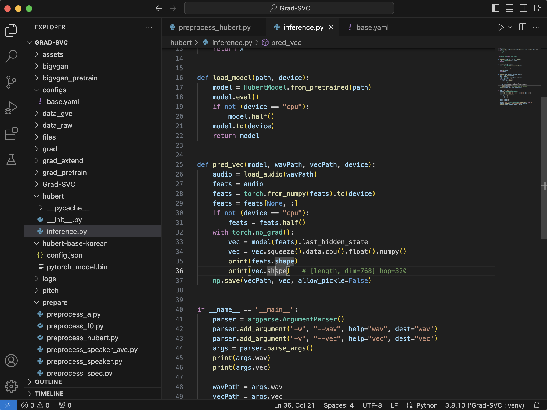Click the code minimap overview

(518, 77)
